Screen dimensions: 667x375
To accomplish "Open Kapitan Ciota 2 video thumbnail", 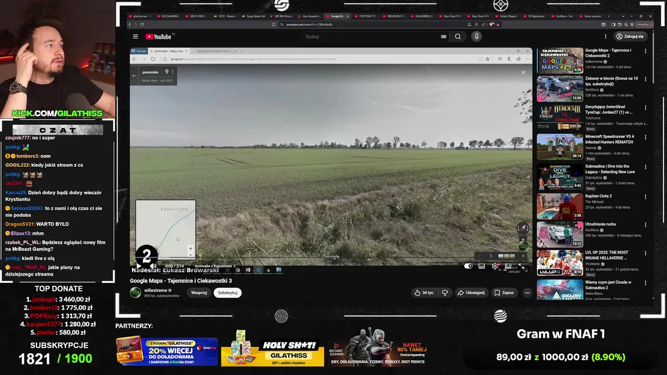I will tap(560, 206).
